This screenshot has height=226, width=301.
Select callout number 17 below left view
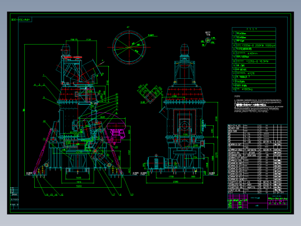(x=113, y=195)
